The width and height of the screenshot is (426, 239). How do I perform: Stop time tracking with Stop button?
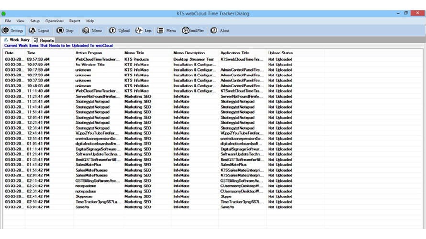click(x=66, y=30)
